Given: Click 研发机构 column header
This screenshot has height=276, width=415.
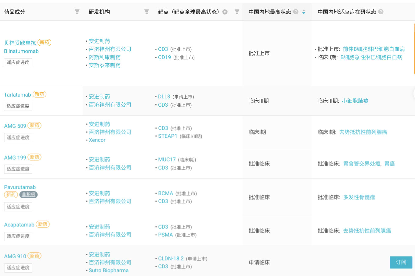Looking at the screenshot, I should pyautogui.click(x=99, y=12).
